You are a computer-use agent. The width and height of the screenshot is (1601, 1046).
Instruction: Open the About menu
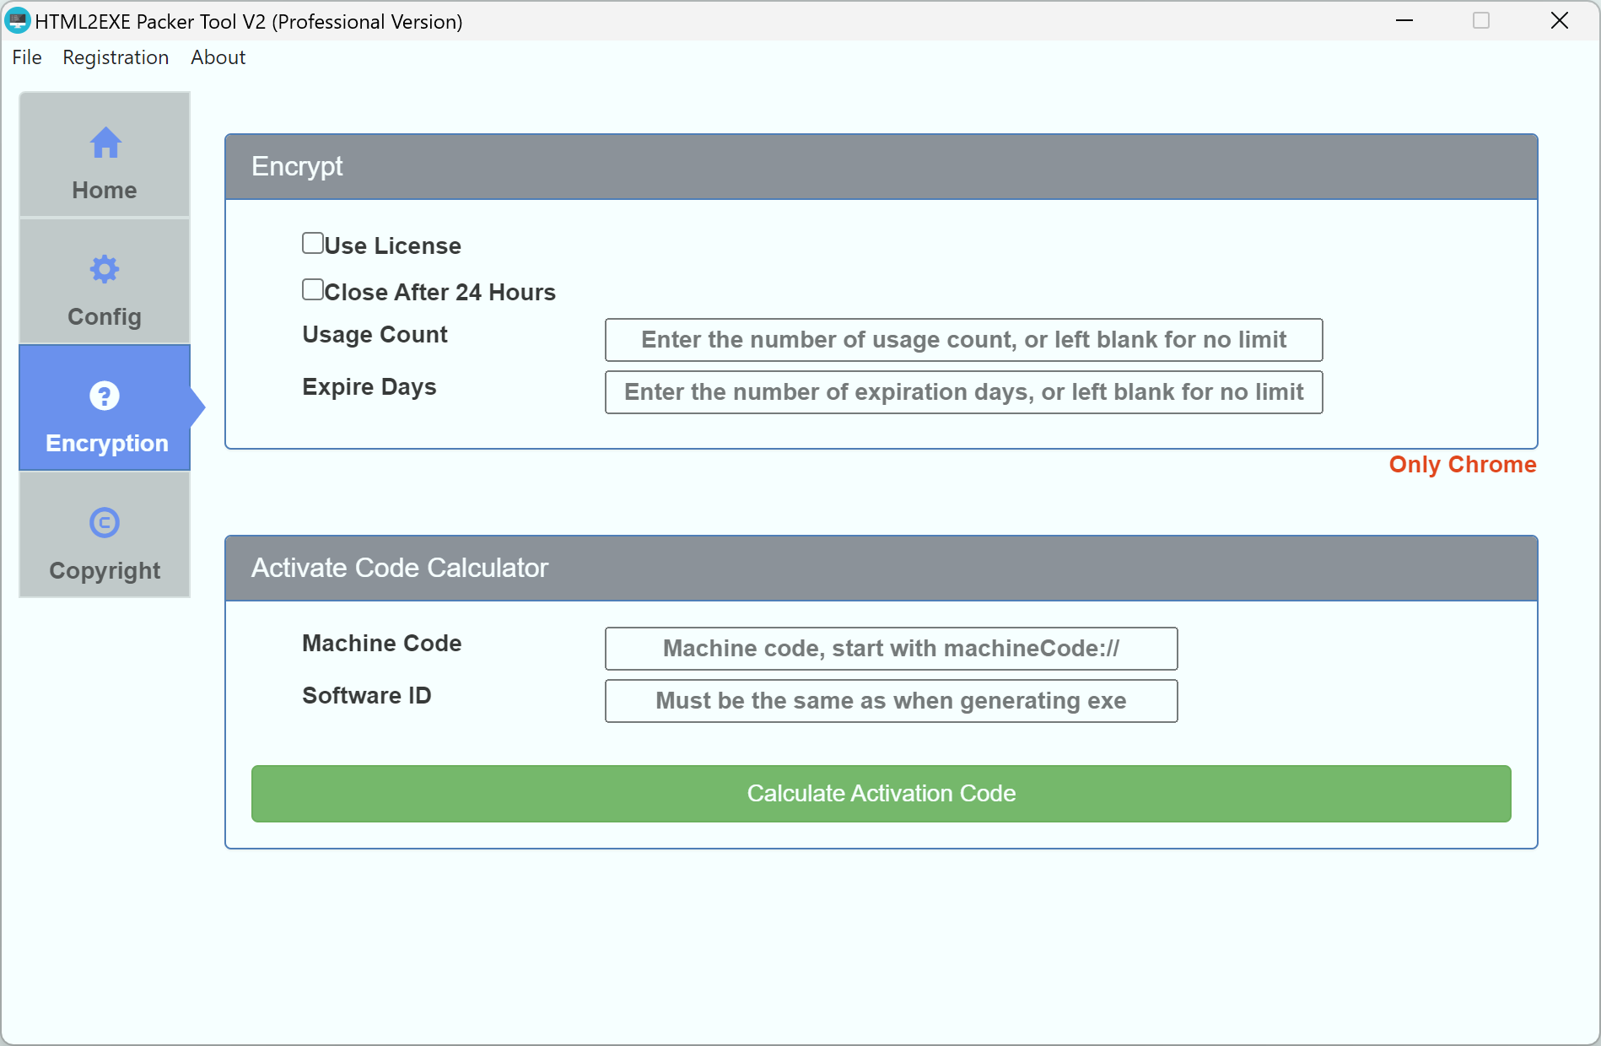tap(217, 57)
